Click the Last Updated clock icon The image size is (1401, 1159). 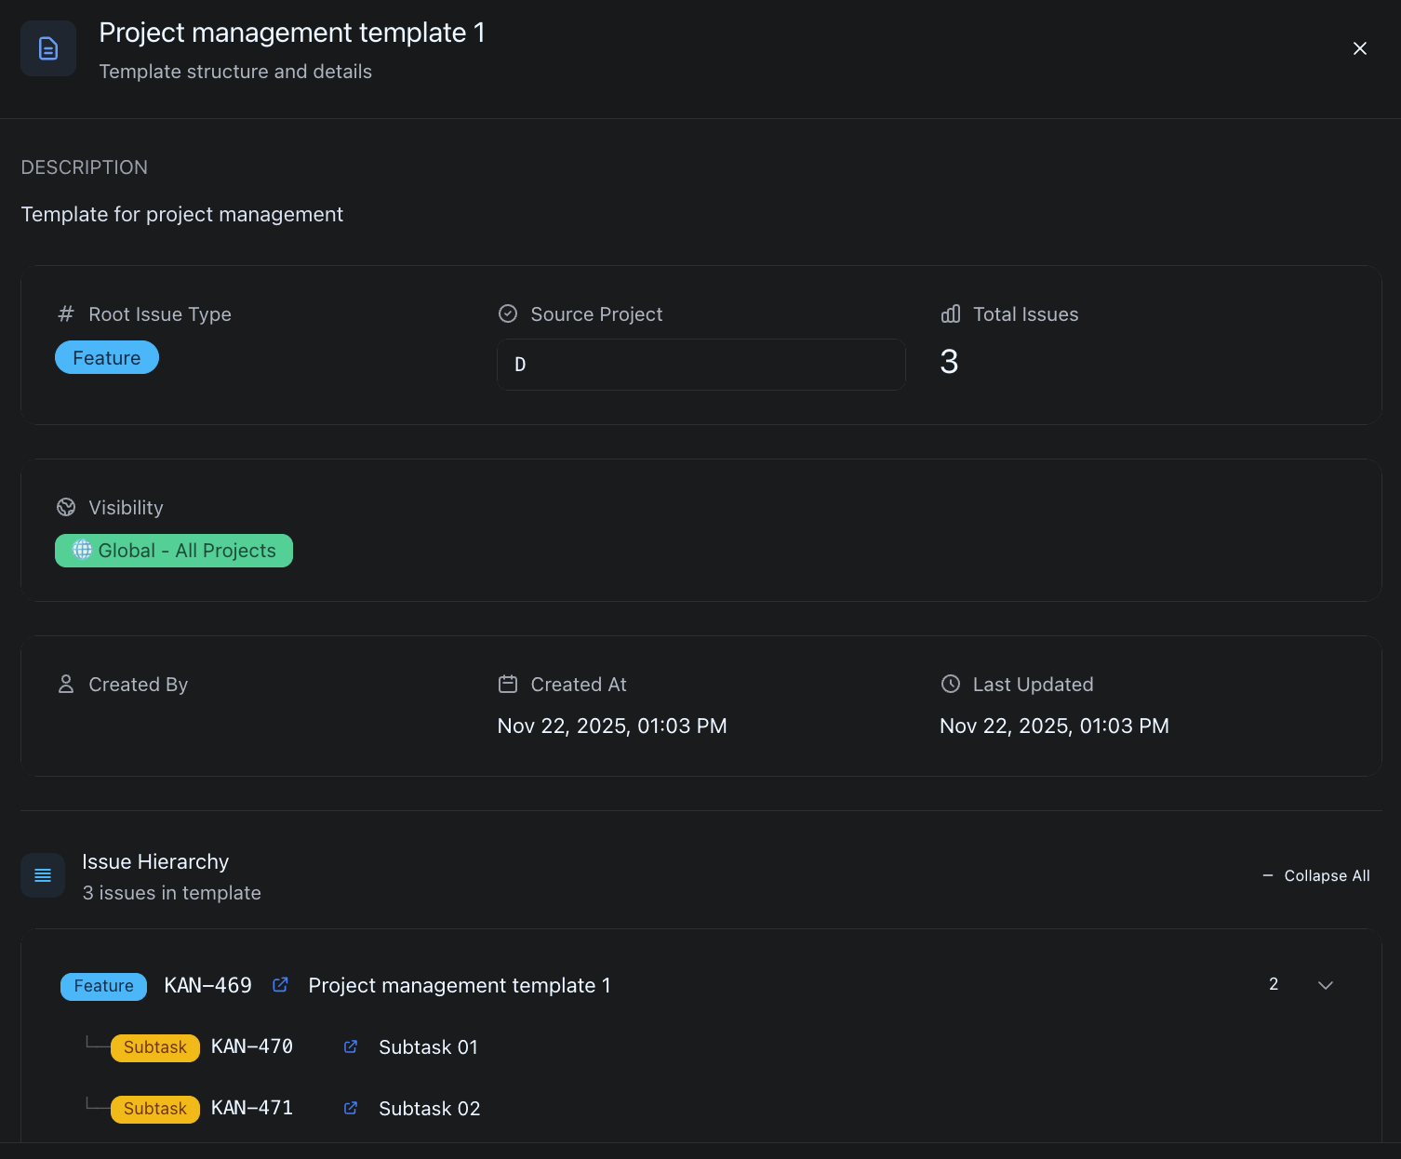click(x=950, y=685)
